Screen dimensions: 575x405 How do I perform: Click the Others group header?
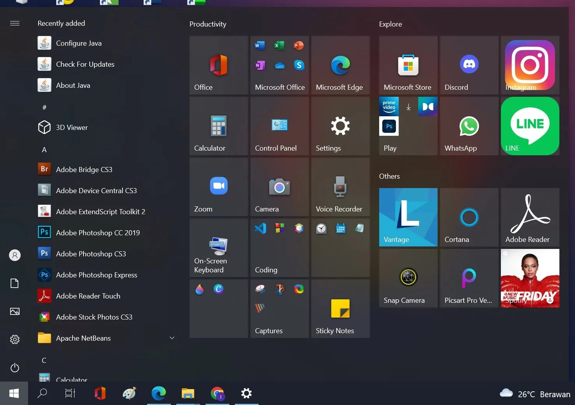coord(389,176)
